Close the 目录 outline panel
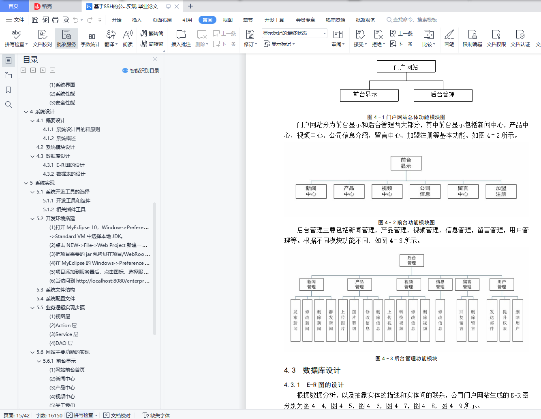 tap(155, 60)
